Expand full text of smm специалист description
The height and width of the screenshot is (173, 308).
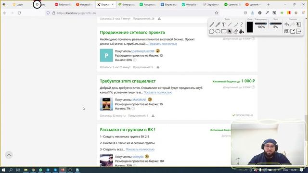click(158, 92)
